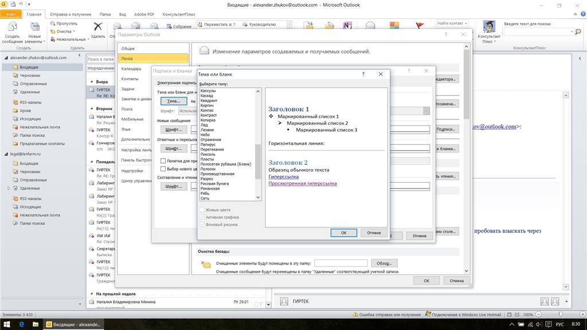This screenshot has width=587, height=330.
Task: Open File Explorer from taskbar
Action: click(36, 324)
